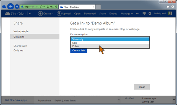This screenshot has width=177, height=105.
Task: Click Only me under Shared with
Action: pos(19,50)
